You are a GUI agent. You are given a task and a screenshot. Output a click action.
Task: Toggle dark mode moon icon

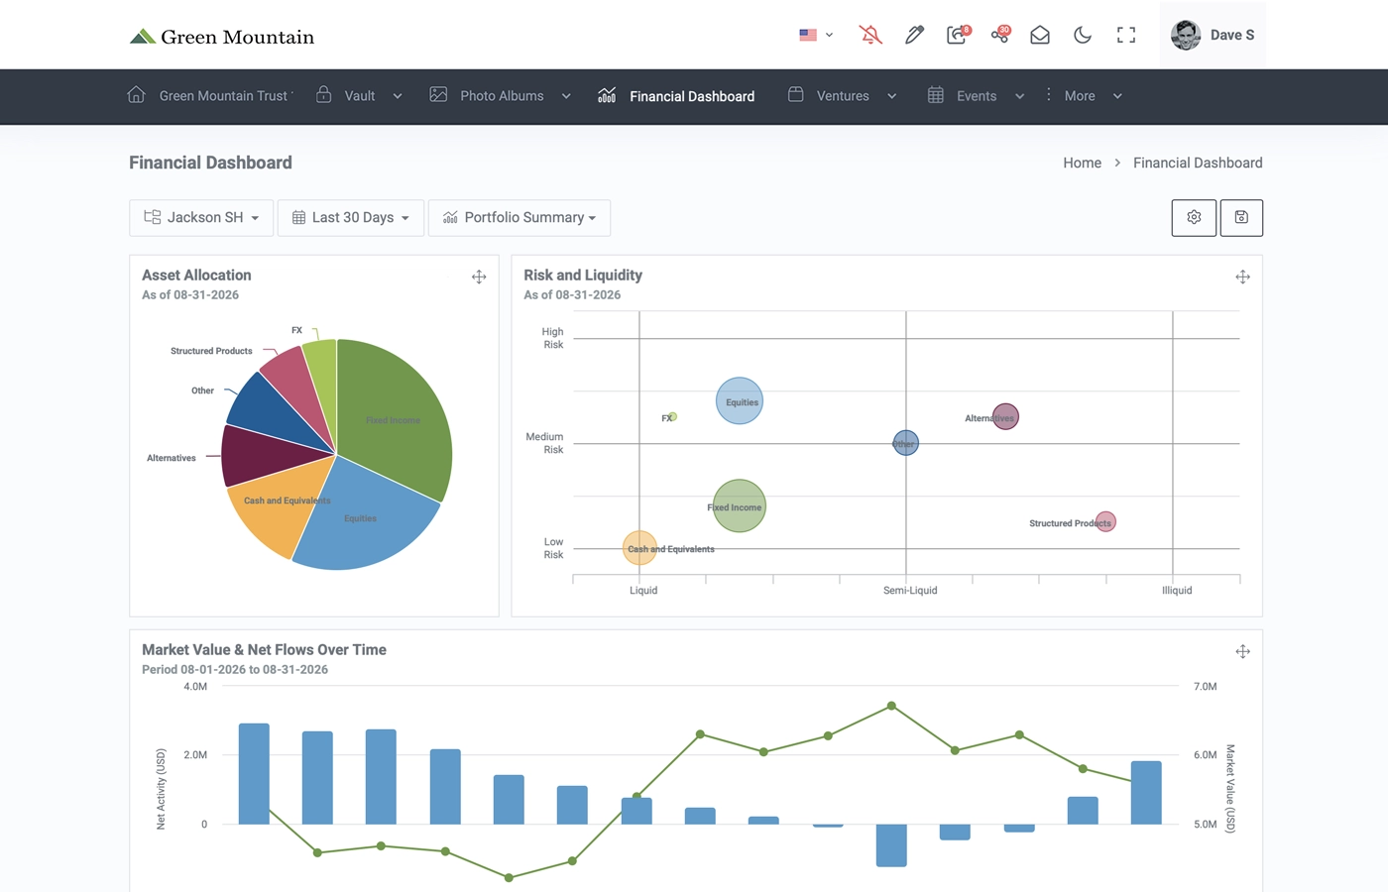[1083, 35]
